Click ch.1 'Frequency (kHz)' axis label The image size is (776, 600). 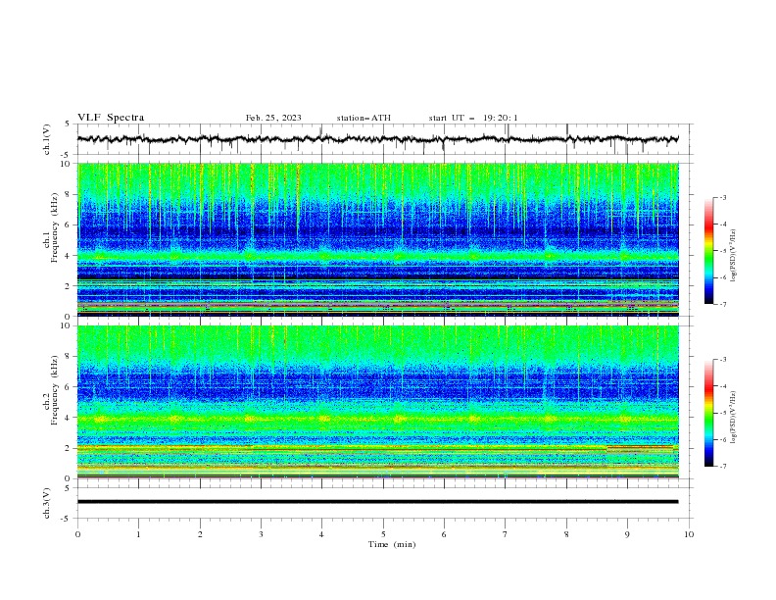[55, 227]
